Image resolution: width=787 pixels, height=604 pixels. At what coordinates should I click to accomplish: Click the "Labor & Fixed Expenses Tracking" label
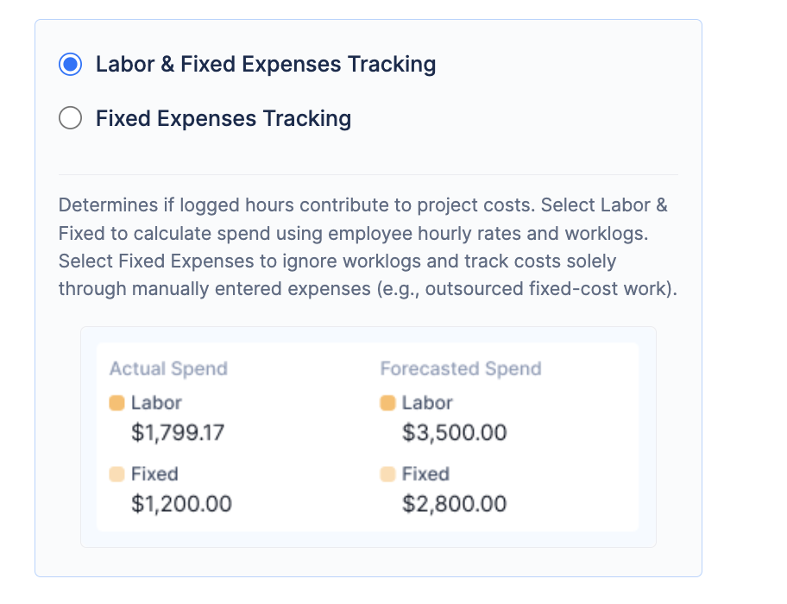[x=265, y=65]
